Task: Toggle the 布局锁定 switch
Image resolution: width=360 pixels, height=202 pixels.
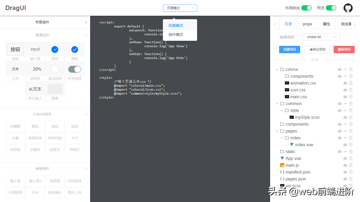Action: point(307,8)
